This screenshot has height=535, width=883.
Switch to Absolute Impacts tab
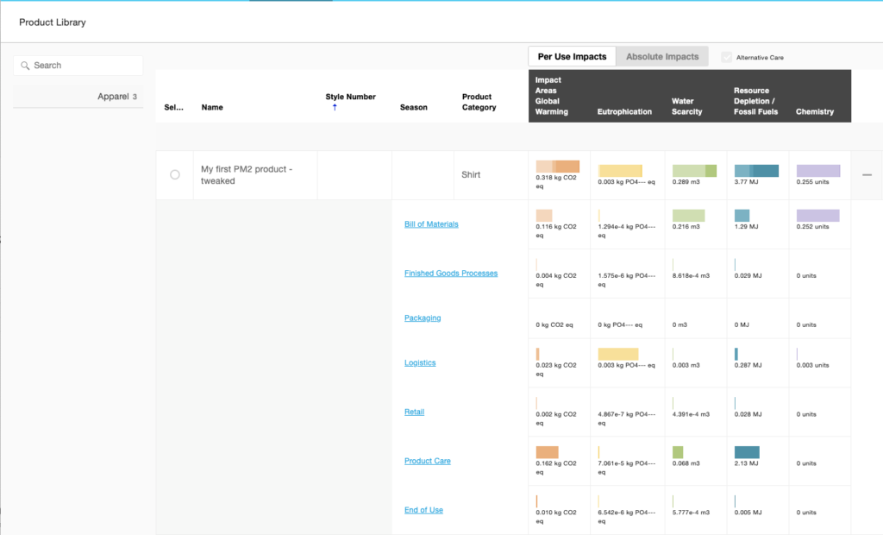tap(662, 56)
